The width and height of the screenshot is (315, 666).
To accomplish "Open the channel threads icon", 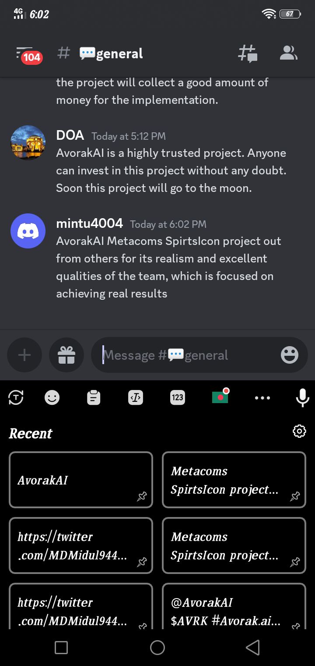I will point(248,53).
